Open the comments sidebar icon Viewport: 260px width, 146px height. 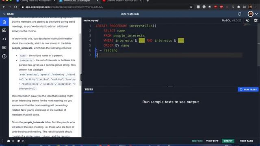(x=4, y=48)
